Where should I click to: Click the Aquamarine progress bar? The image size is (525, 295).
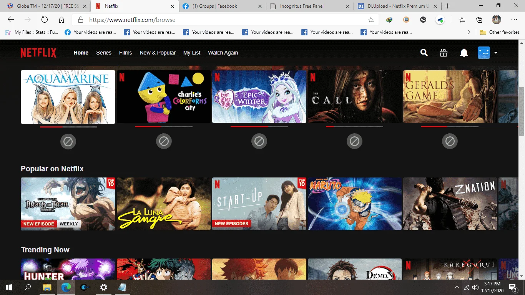pos(68,127)
